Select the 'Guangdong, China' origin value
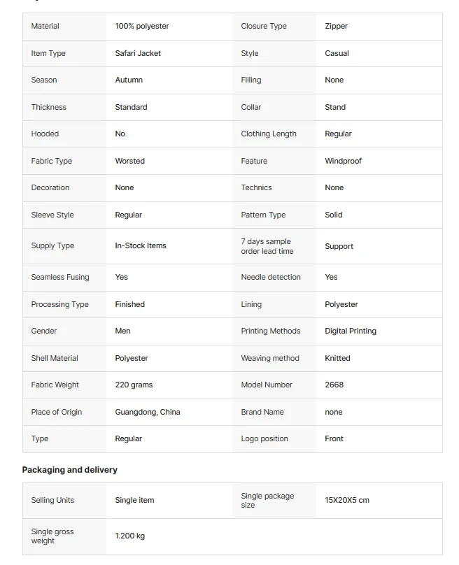Viewport: 459px width, 565px height. [148, 412]
